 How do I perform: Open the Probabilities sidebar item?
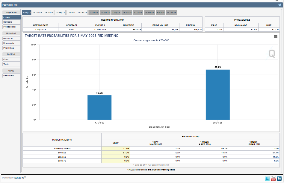coord(11,27)
